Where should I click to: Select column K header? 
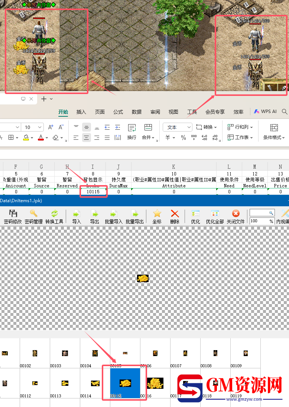coord(174,167)
